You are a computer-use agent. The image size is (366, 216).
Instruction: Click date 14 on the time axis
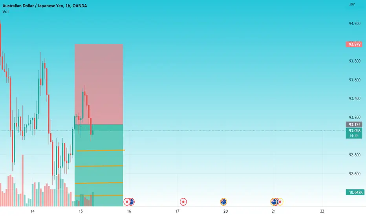point(33,211)
